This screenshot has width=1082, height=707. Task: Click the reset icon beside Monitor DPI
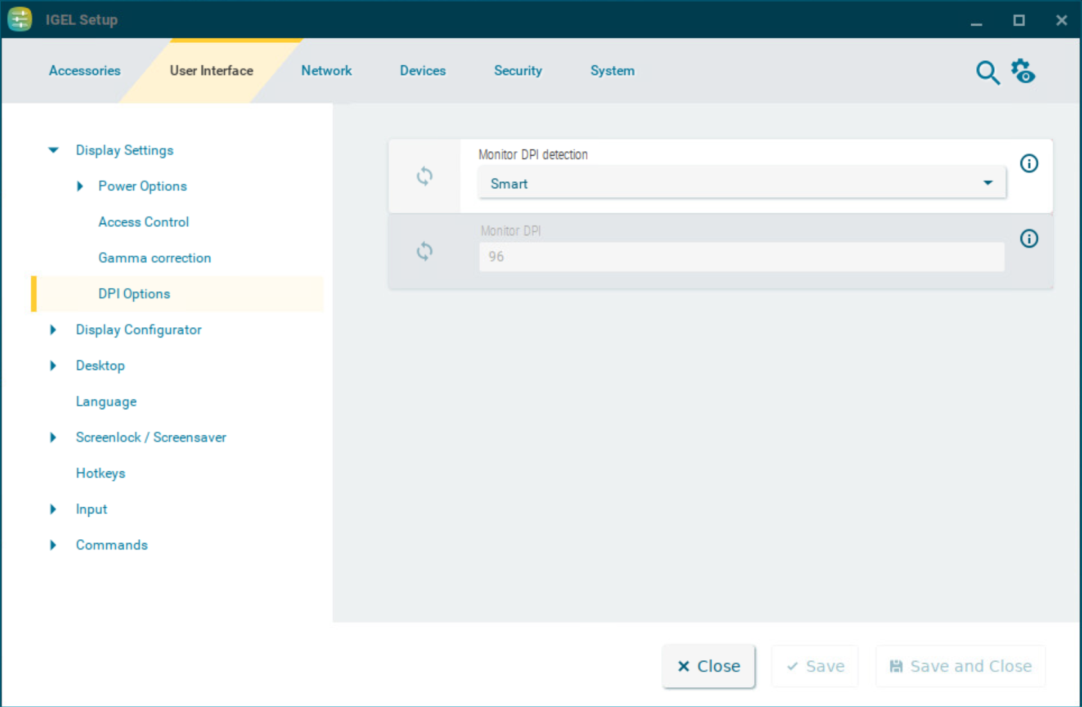(x=424, y=251)
